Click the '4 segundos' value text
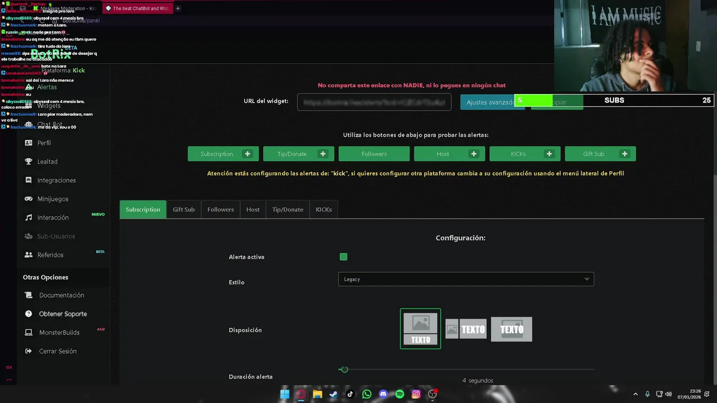This screenshot has width=717, height=403. point(478,381)
